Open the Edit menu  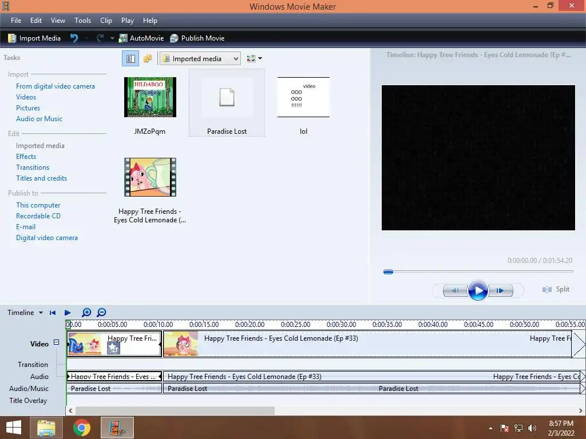pyautogui.click(x=36, y=21)
